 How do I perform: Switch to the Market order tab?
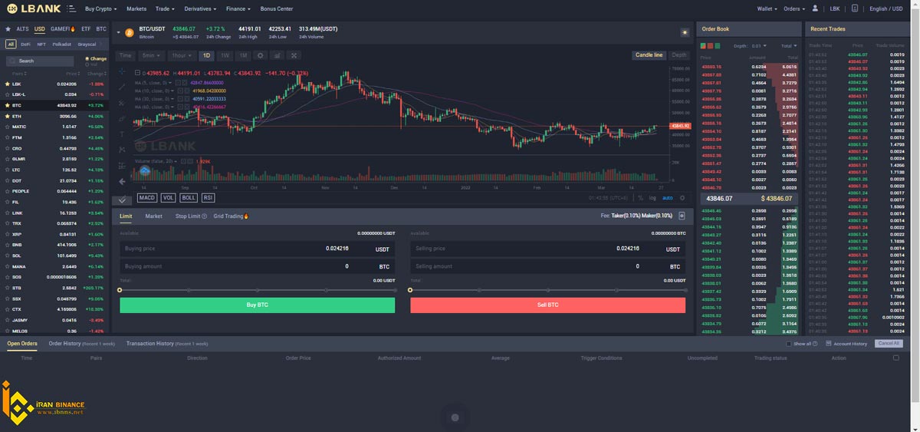point(153,216)
